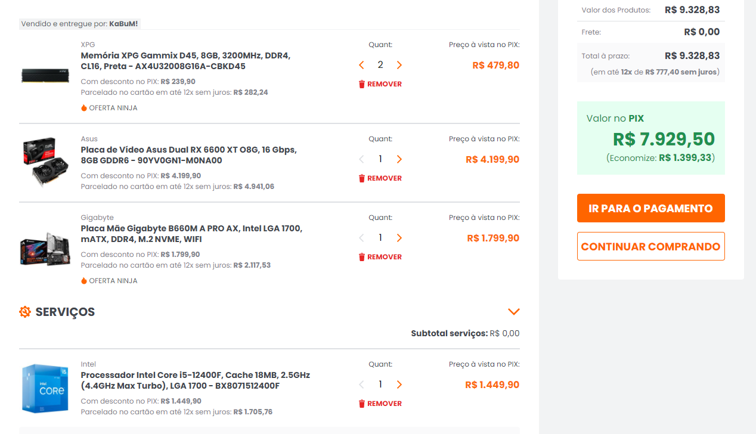Increase quantity of Gigabyte B660M motherboard
Viewport: 756px width, 434px height.
(x=399, y=238)
